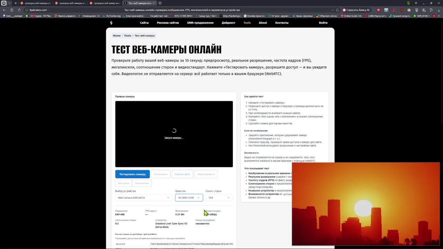The width and height of the screenshot is (443, 249).
Task: Click the 'неизвестно' facingMode value
Action: tap(202, 223)
